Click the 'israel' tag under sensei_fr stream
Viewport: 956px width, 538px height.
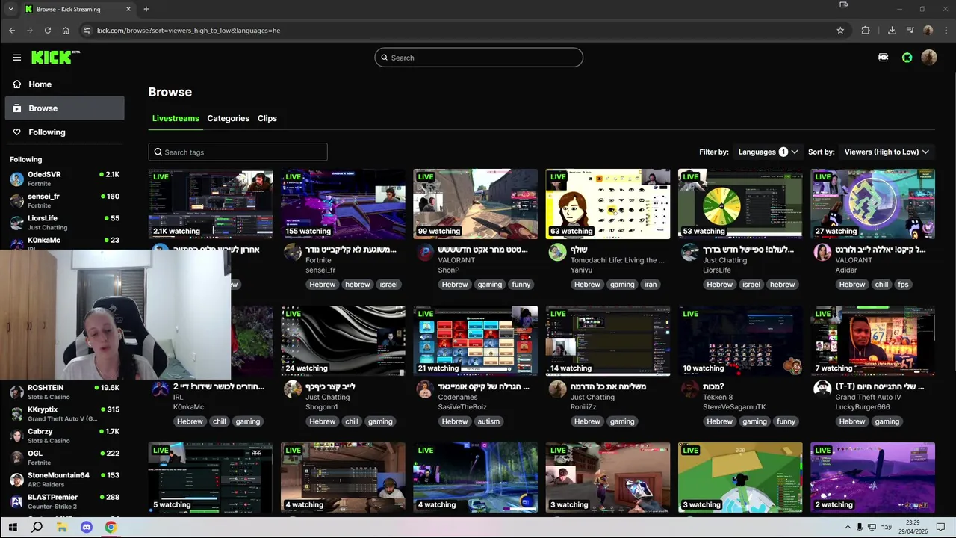point(388,285)
